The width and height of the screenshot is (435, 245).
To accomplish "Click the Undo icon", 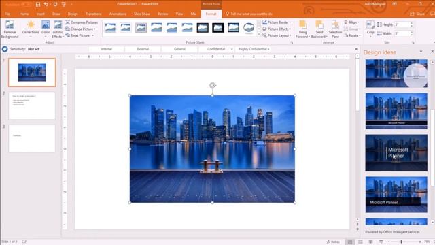I will (46, 5).
